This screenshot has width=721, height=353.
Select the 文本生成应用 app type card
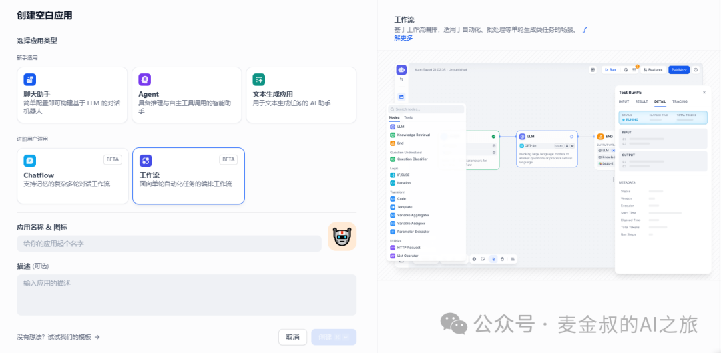[x=301, y=95]
